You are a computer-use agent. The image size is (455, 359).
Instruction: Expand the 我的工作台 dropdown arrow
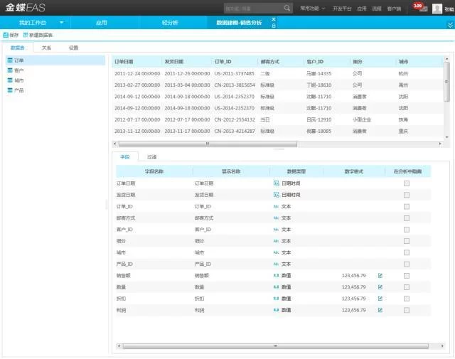pyautogui.click(x=61, y=23)
